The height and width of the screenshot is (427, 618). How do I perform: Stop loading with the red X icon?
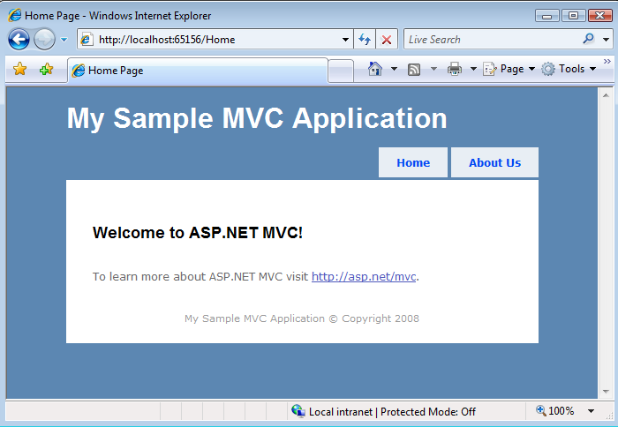click(387, 40)
